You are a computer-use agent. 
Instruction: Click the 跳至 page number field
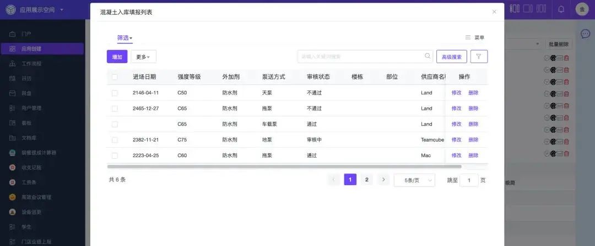[x=469, y=180]
